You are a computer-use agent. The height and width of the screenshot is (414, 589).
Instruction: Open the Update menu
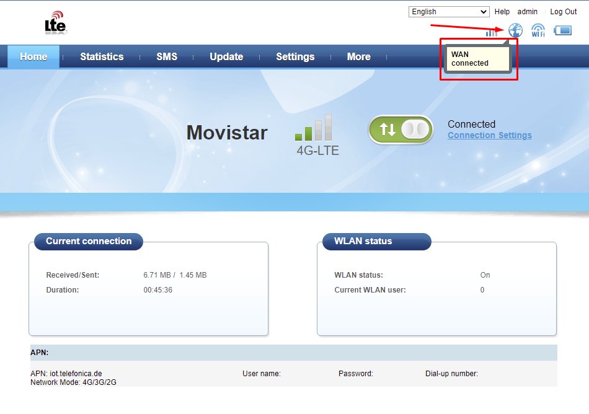pos(226,56)
